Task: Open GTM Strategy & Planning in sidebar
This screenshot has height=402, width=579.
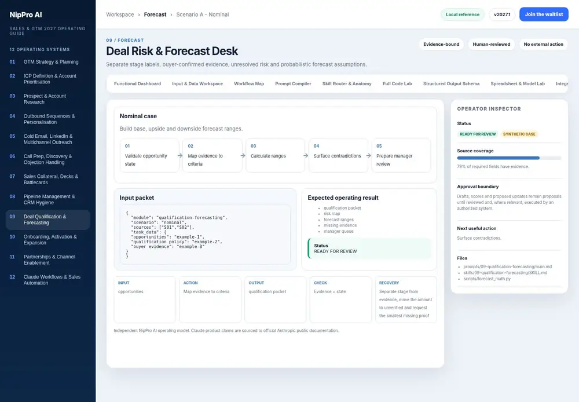Action: coord(47,62)
